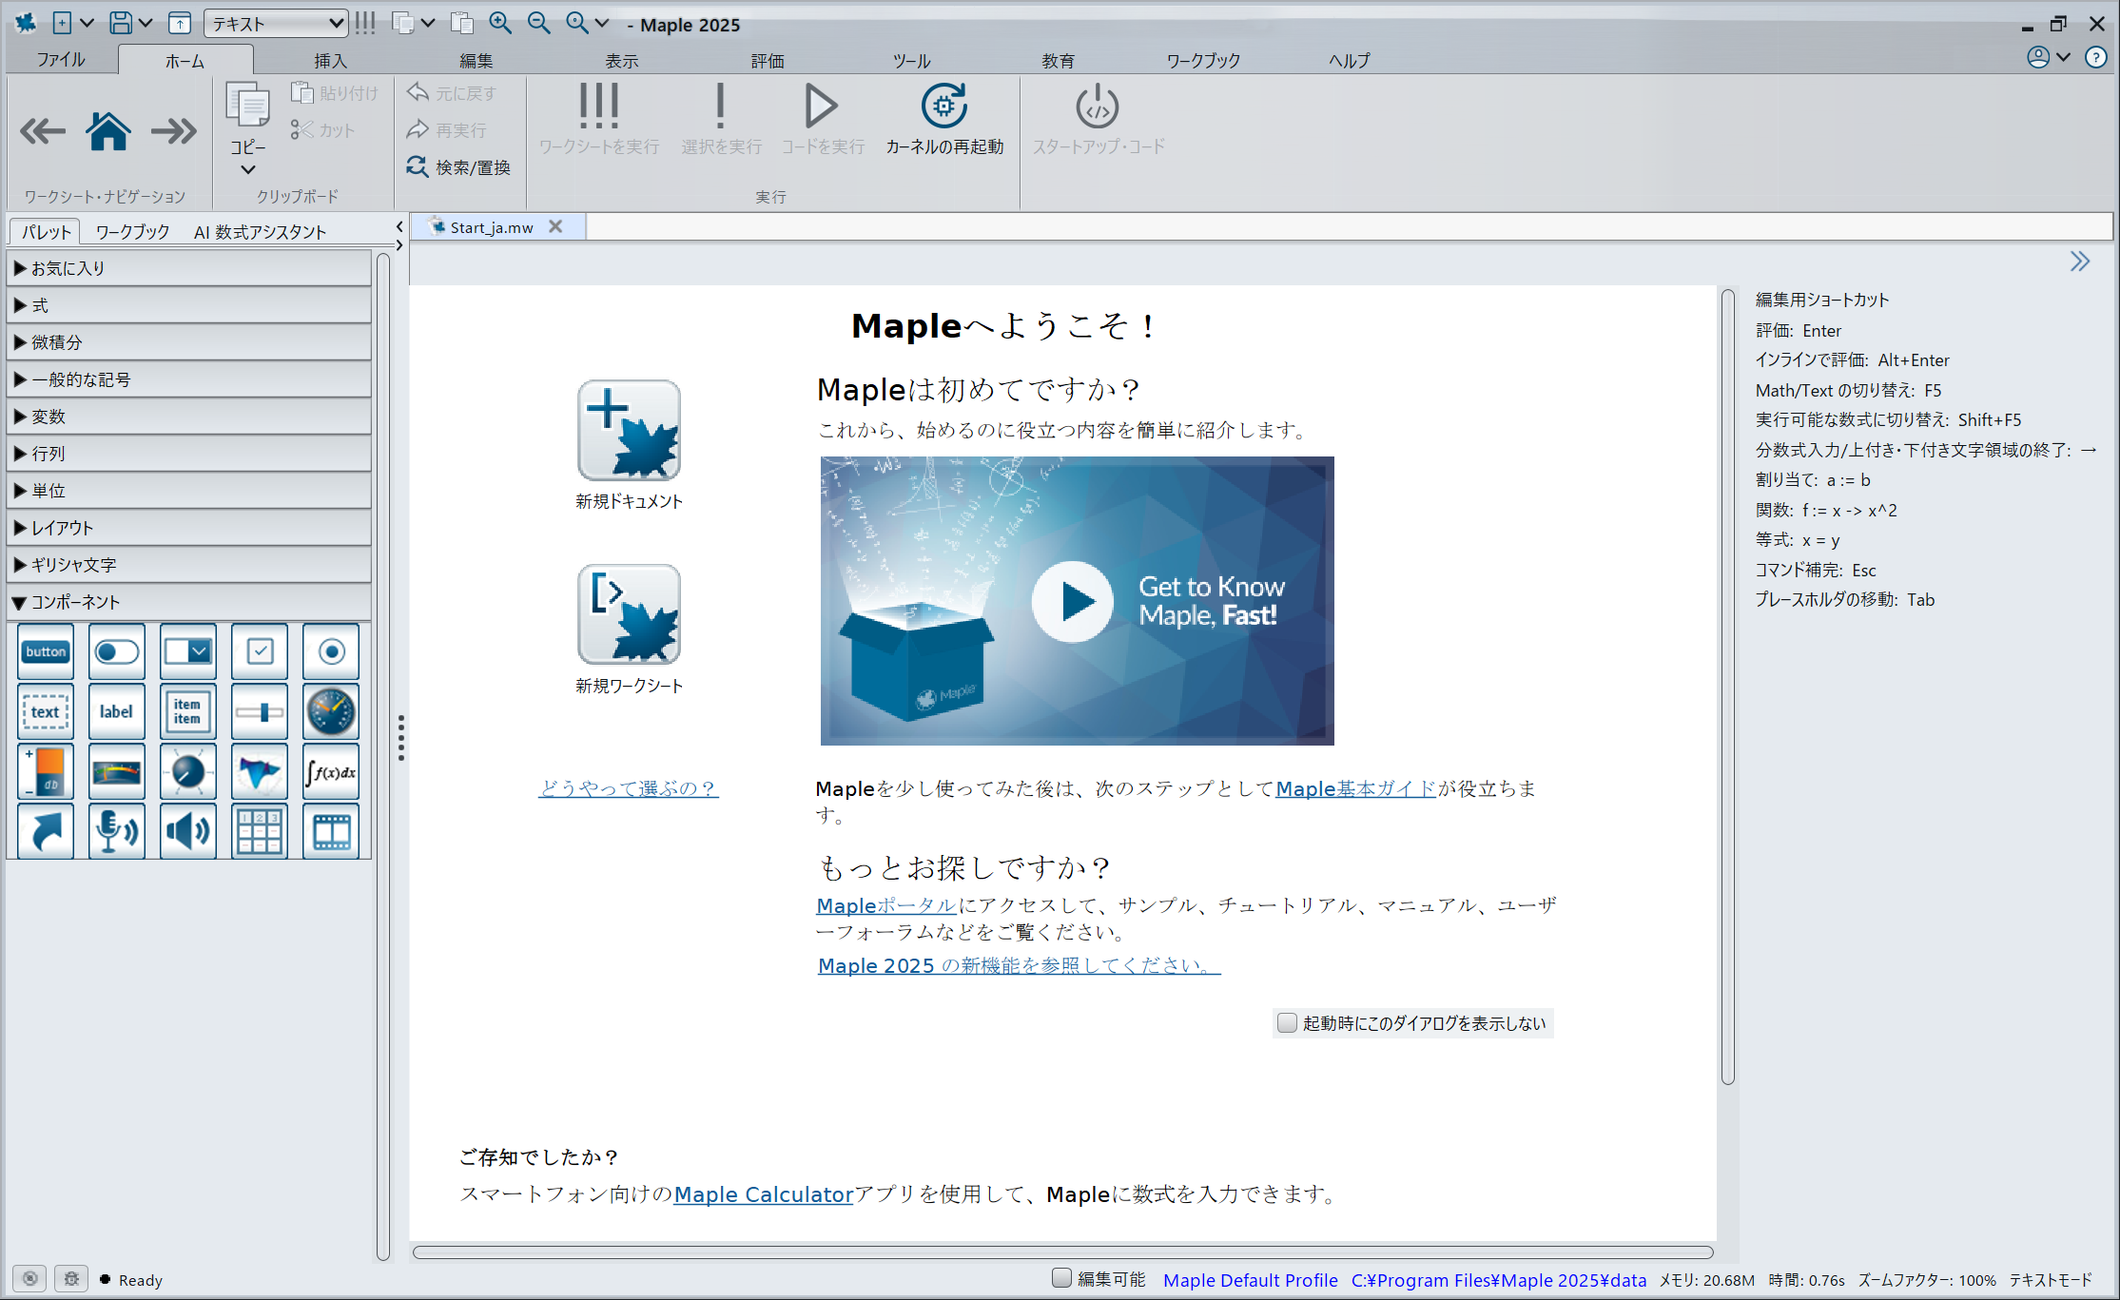Select the radio button component
Screen dimensions: 2120x1300
tap(331, 651)
